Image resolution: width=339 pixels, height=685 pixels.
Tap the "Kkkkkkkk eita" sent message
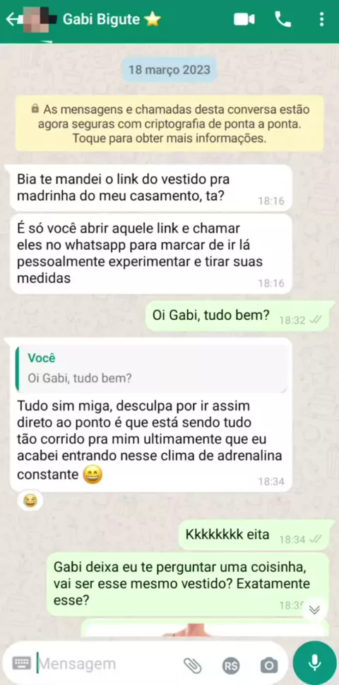tap(254, 536)
